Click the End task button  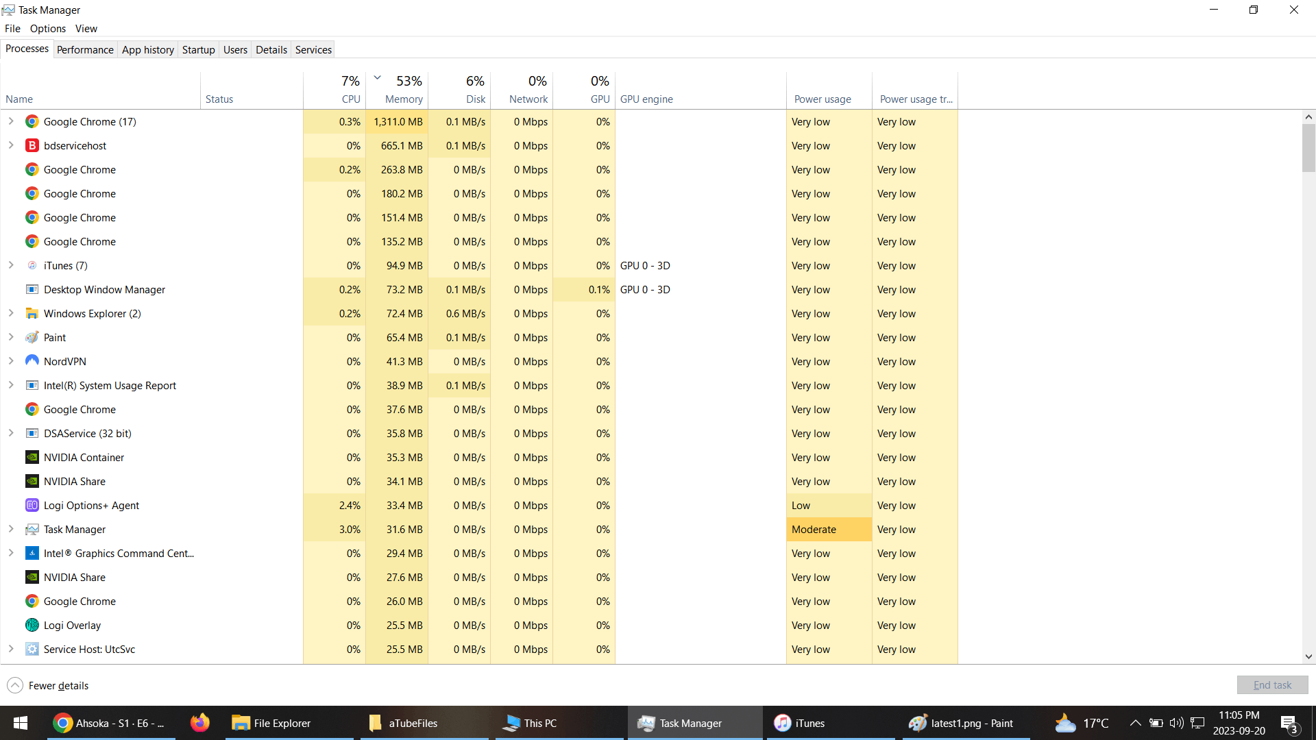(x=1271, y=684)
